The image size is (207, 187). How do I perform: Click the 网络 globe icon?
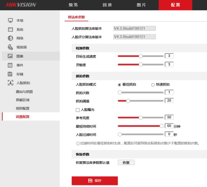(x=10, y=38)
